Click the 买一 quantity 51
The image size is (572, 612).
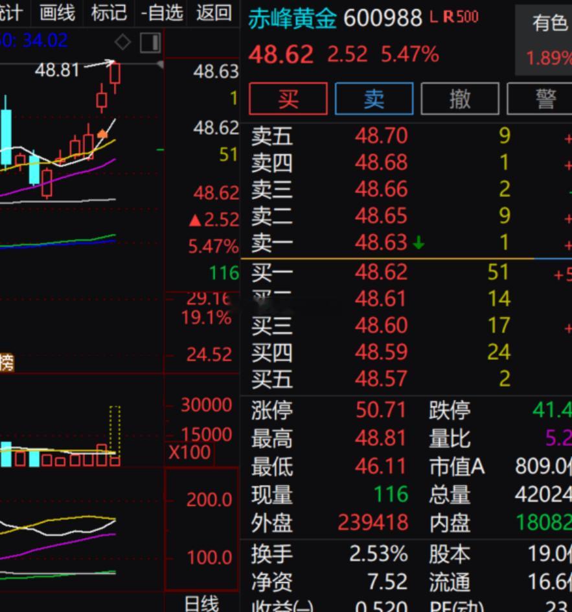(498, 272)
